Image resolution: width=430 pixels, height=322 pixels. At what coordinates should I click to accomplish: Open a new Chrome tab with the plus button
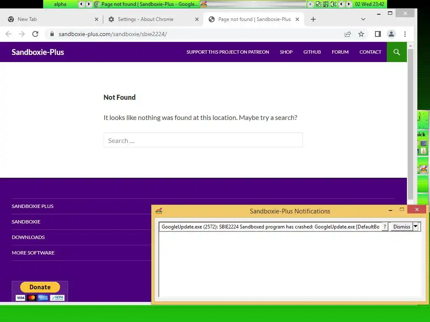pos(313,19)
